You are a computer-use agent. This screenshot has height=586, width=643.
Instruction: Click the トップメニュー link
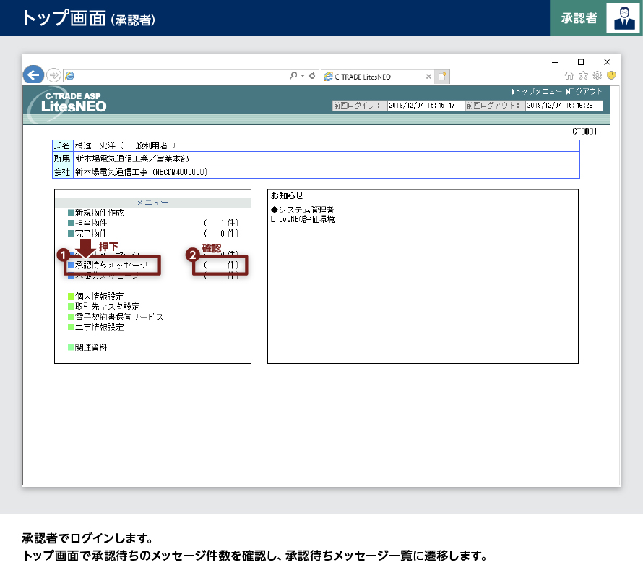tap(537, 92)
